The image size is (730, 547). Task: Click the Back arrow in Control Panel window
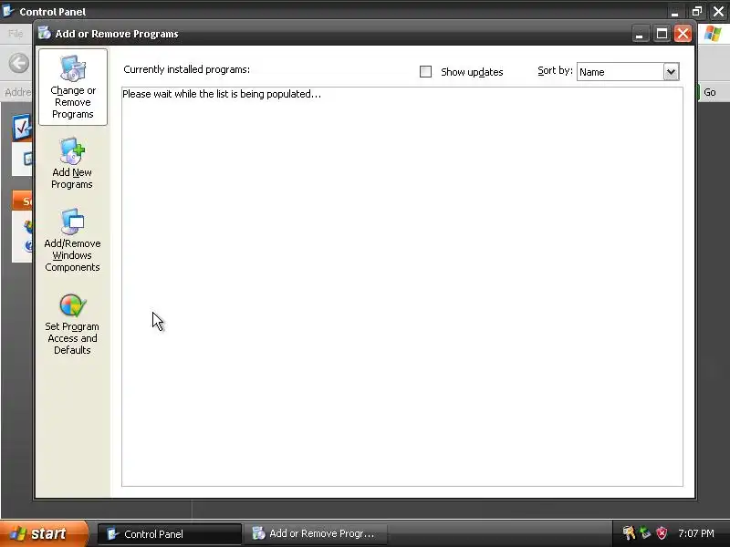(x=18, y=63)
